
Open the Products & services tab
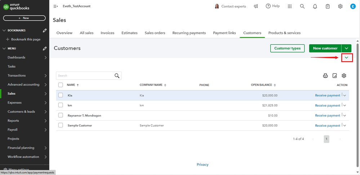coord(284,33)
